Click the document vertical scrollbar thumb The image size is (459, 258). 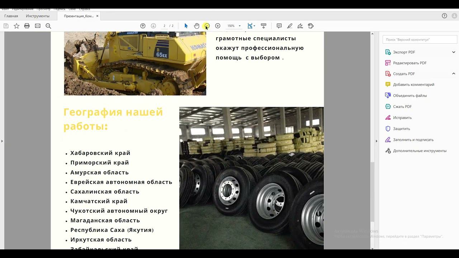click(x=372, y=192)
